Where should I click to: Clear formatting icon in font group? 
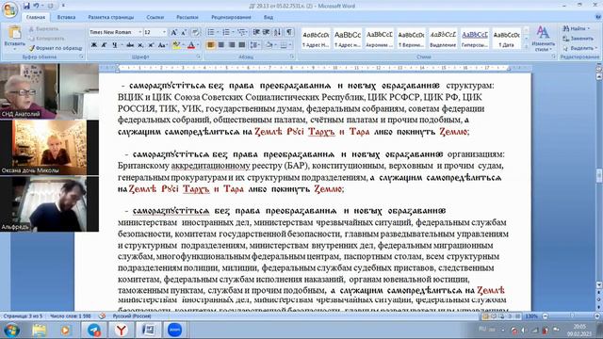coord(195,32)
